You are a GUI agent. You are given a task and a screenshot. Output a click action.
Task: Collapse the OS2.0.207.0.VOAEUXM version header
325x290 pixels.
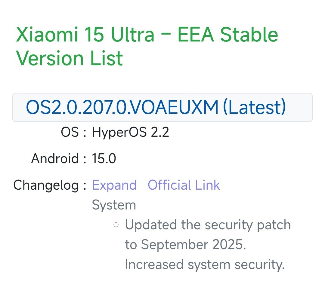(x=162, y=107)
